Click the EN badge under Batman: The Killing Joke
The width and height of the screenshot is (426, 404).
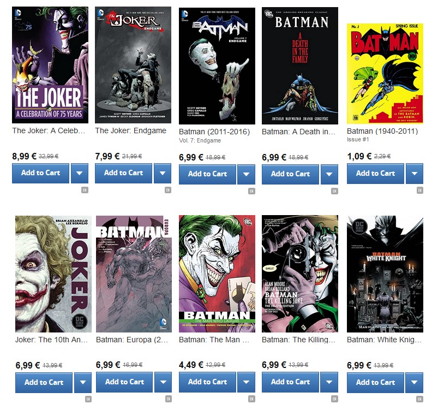point(334,399)
